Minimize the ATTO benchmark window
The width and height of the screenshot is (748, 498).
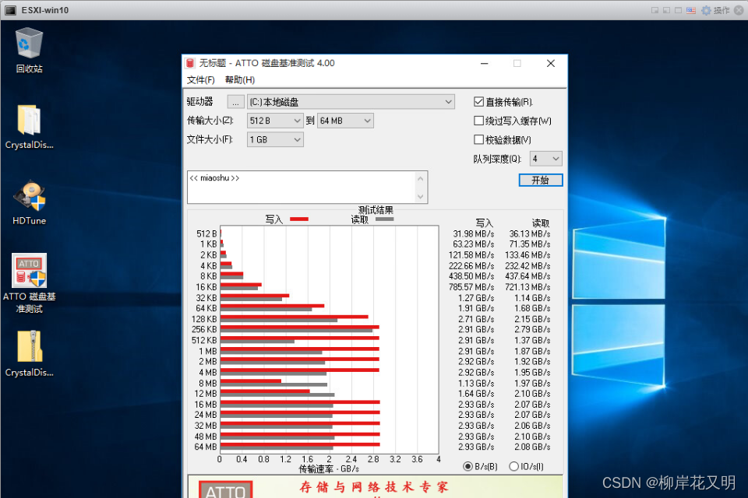coord(484,63)
